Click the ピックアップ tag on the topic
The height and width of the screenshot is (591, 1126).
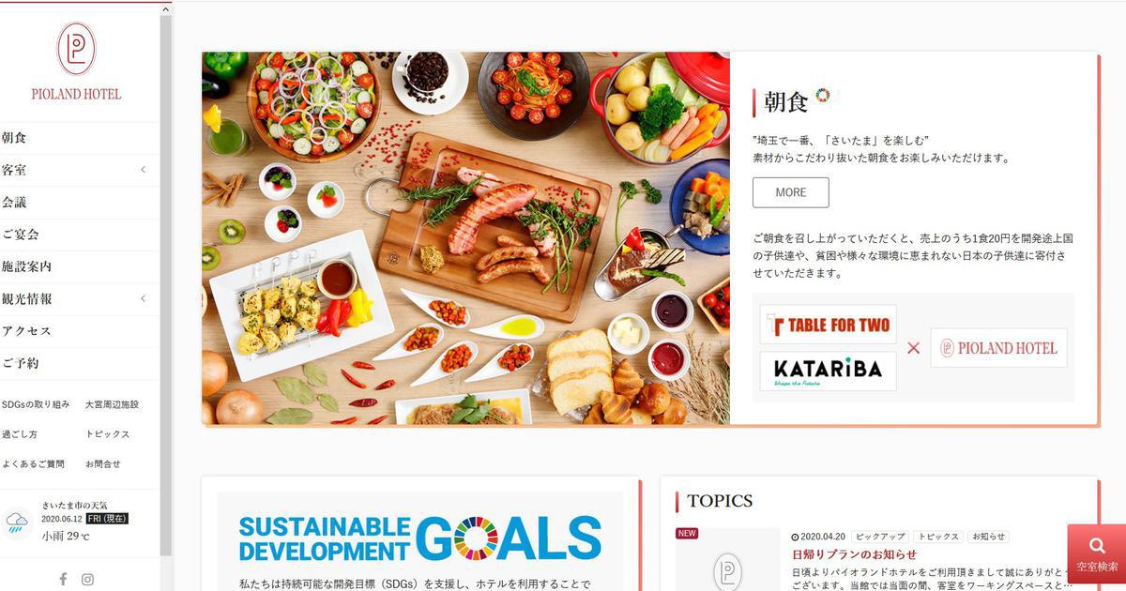[881, 537]
